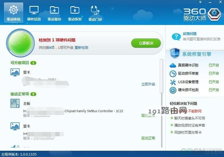Click the 硬件损坏检测 gear icon
The height and width of the screenshot is (157, 224).
coord(173,90)
